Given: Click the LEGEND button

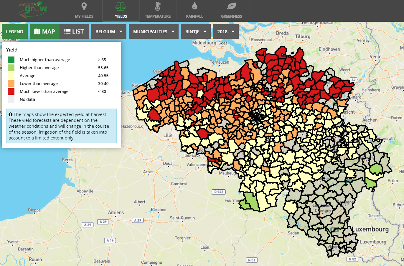Looking at the screenshot, I should [x=14, y=31].
